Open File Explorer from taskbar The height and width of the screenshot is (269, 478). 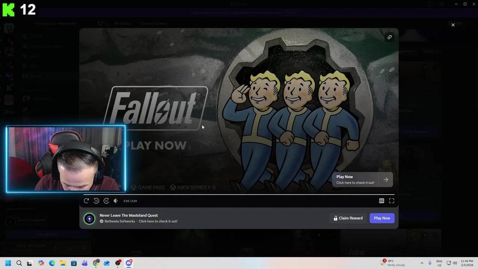point(63,263)
